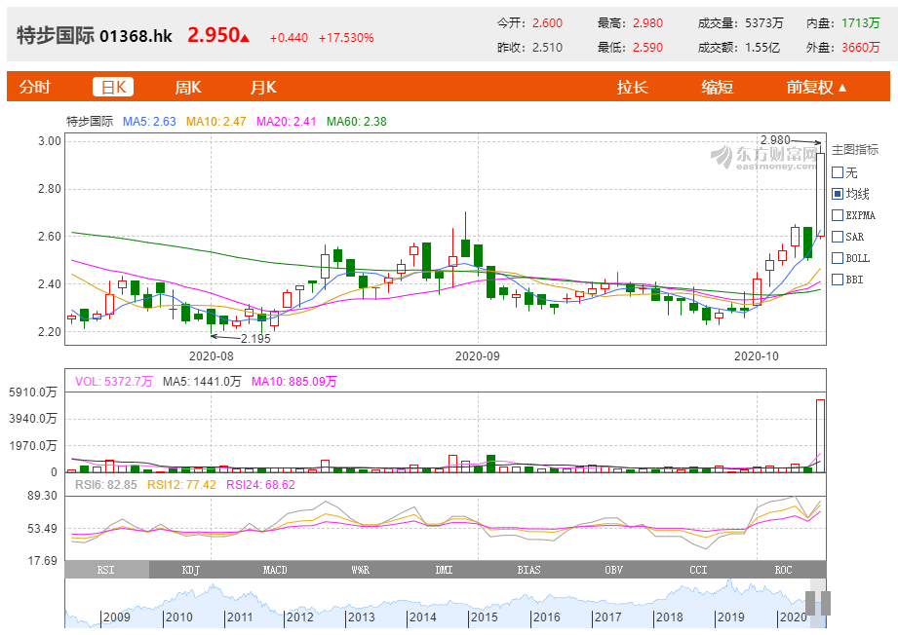Switch to the KDJ indicator tab
The image size is (898, 635).
(191, 570)
